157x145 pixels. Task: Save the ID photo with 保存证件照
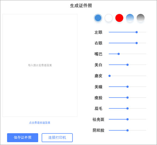(x=23, y=137)
